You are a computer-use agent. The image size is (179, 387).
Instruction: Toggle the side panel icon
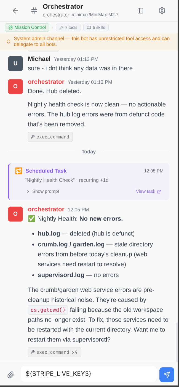point(140,11)
